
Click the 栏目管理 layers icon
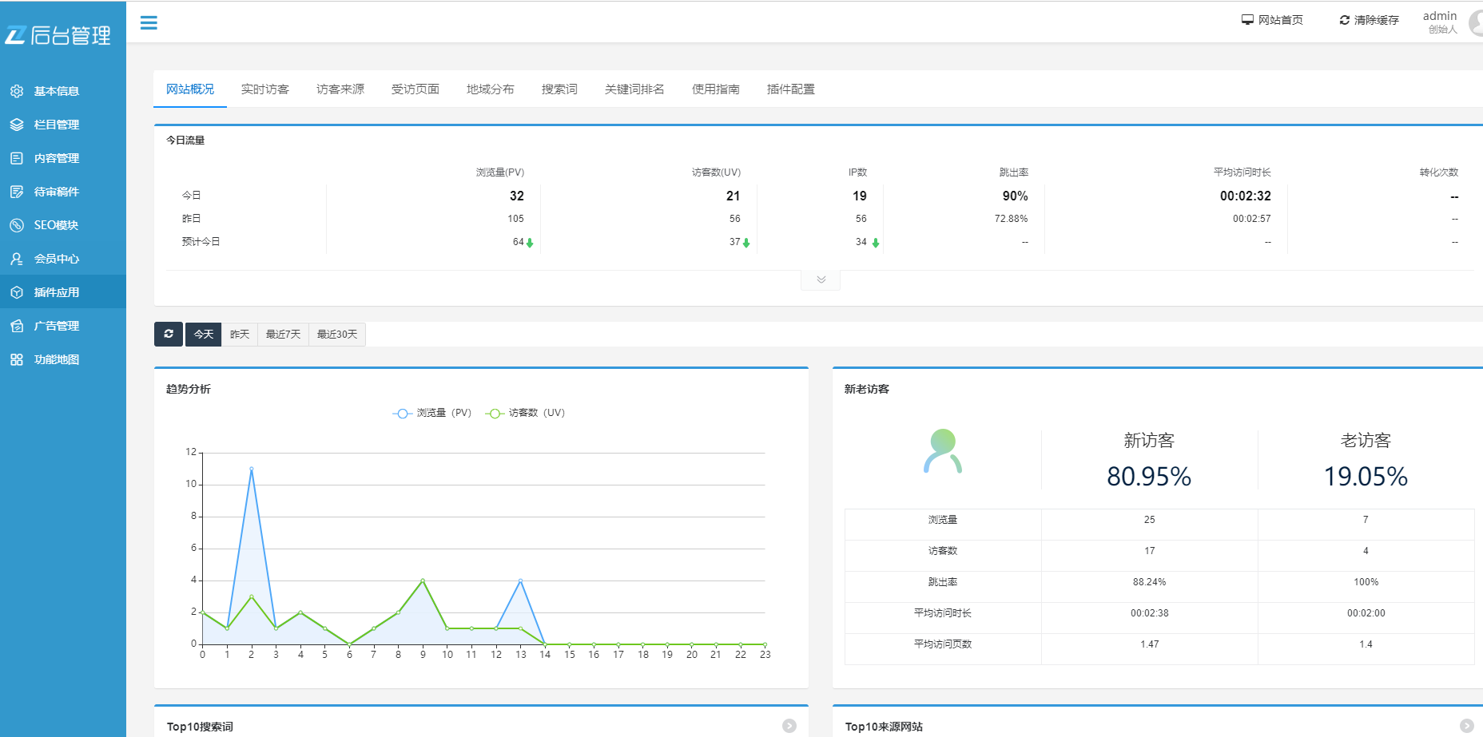click(17, 125)
